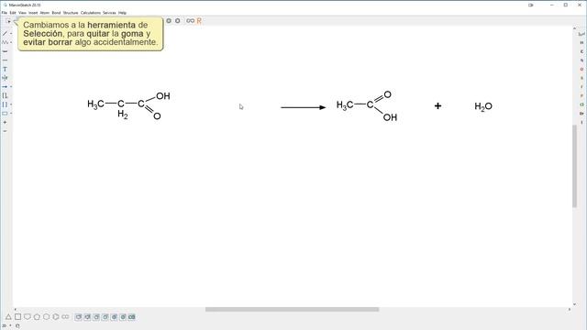Click the vertical scrollbar thumb
587x330 pixels.
click(575, 166)
